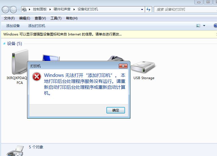Click the printer icon in the address bar

point(24,9)
